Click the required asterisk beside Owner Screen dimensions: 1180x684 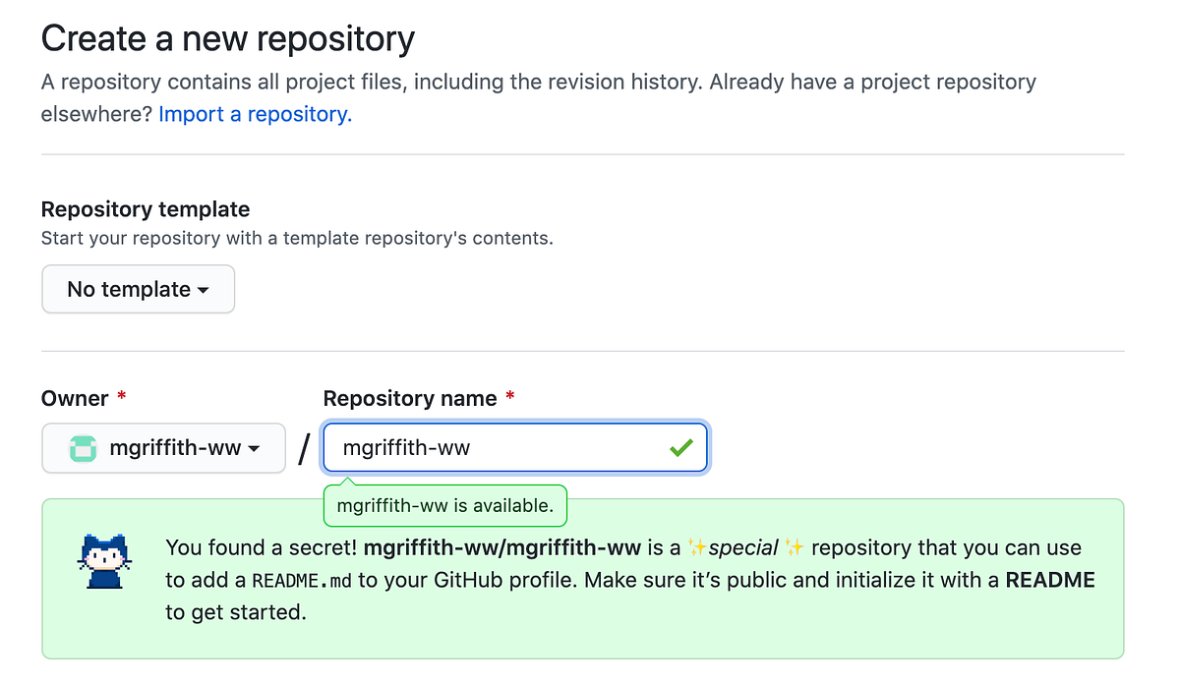point(120,397)
